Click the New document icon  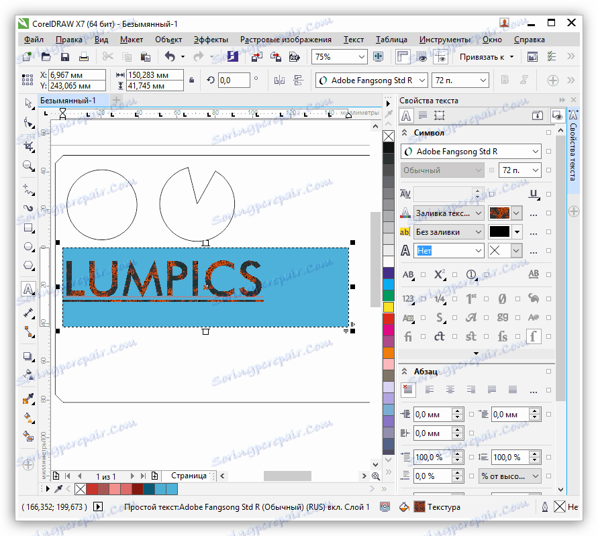pyautogui.click(x=27, y=57)
